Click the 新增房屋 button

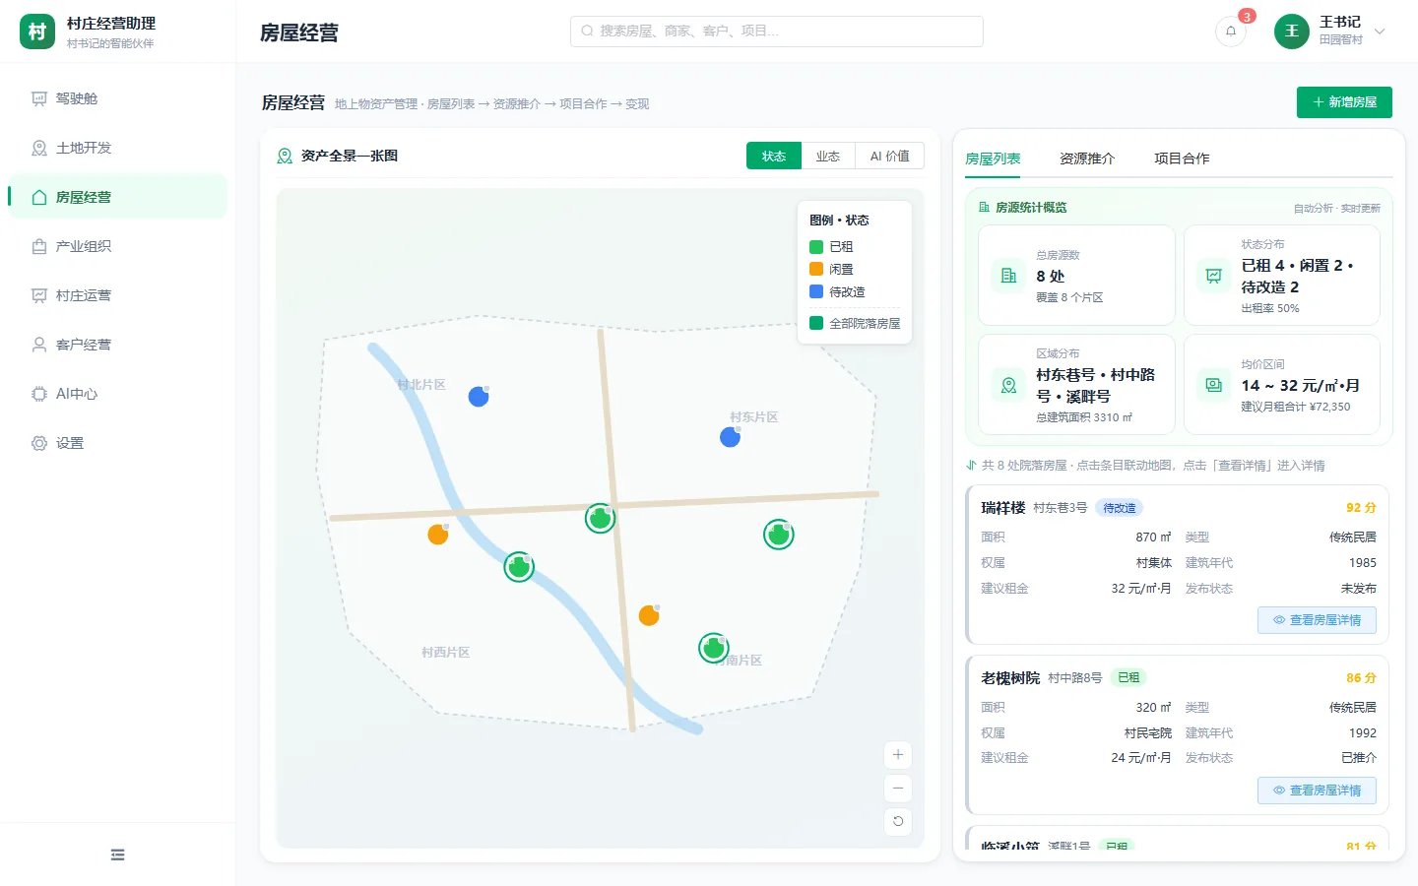(1344, 102)
